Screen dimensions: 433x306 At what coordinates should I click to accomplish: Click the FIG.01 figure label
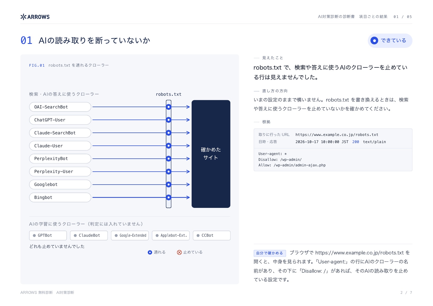pyautogui.click(x=37, y=65)
